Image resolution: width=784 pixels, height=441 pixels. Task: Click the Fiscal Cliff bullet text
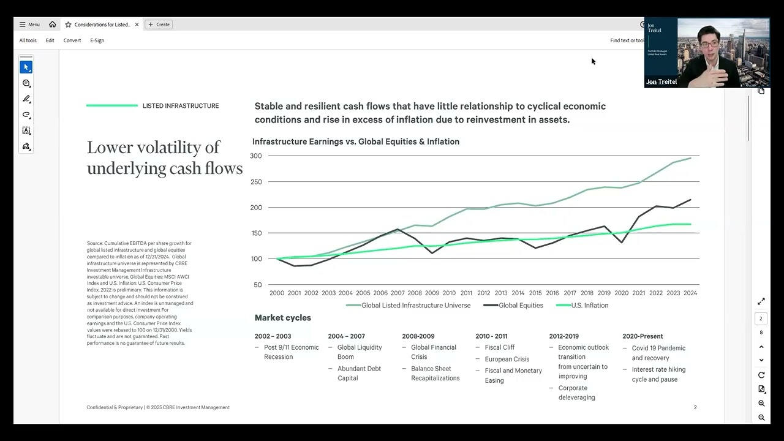500,347
